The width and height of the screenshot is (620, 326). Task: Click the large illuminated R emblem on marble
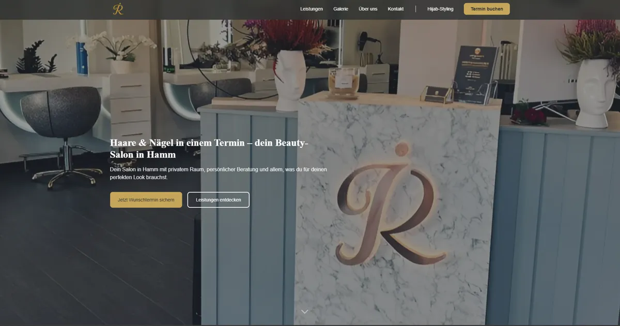pyautogui.click(x=391, y=207)
